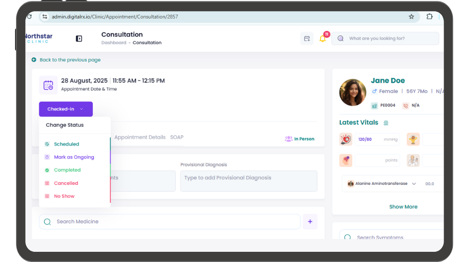Click the In Person label

pos(304,139)
